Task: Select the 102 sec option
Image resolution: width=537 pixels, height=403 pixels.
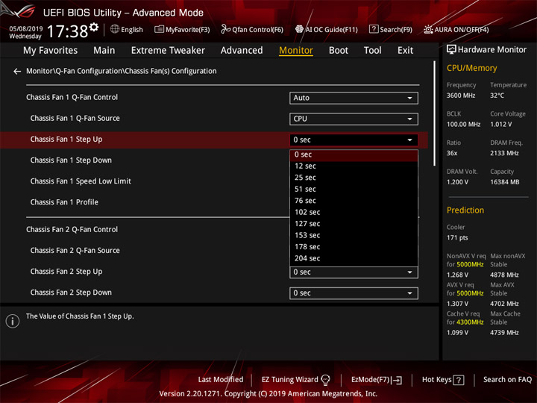Action: pyautogui.click(x=354, y=213)
